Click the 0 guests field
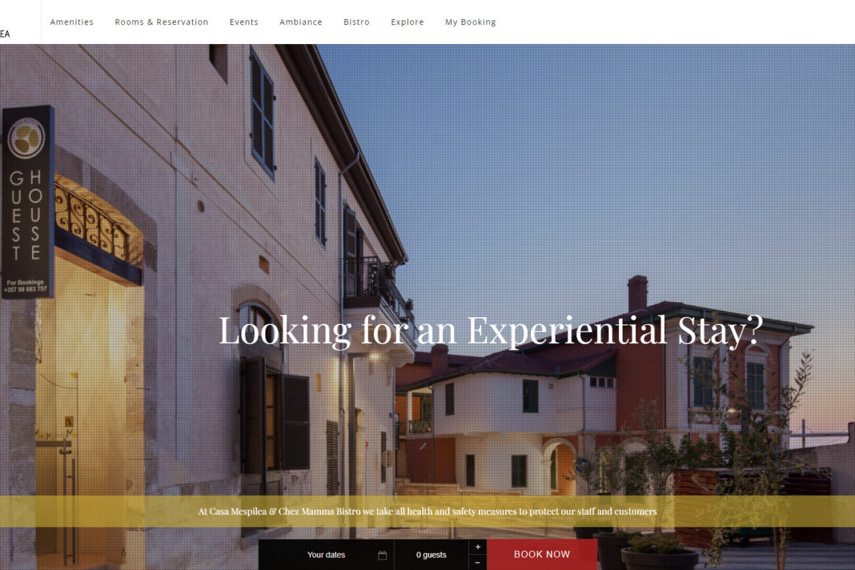855x570 pixels. click(431, 555)
